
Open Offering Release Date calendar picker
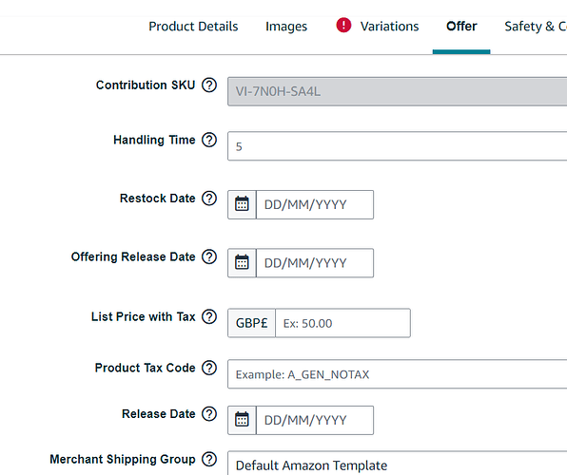pos(242,263)
